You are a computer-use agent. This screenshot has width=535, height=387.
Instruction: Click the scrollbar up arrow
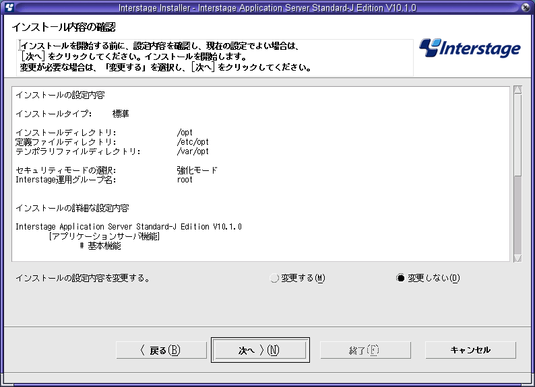[x=517, y=90]
